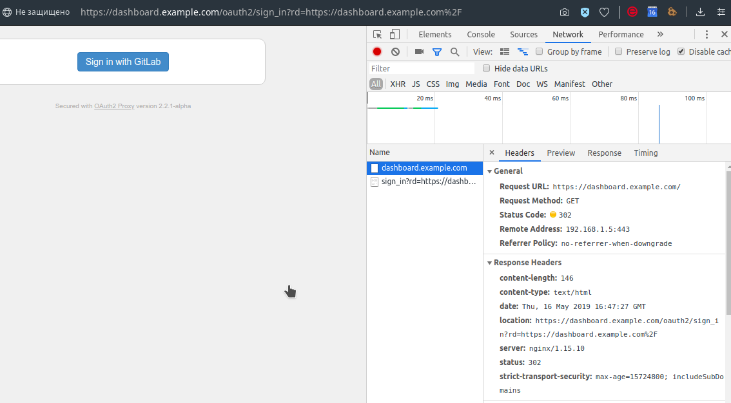This screenshot has height=403, width=731.
Task: Focus the network Filter text box
Action: pyautogui.click(x=422, y=68)
